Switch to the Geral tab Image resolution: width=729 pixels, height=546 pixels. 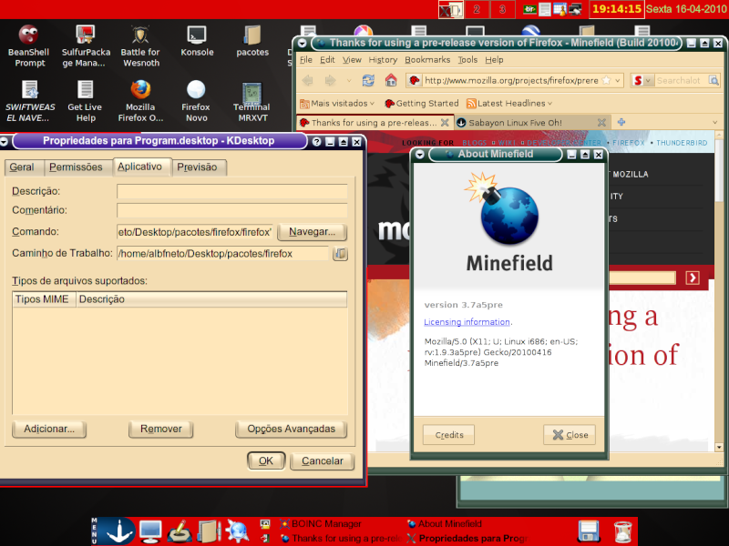(x=22, y=167)
